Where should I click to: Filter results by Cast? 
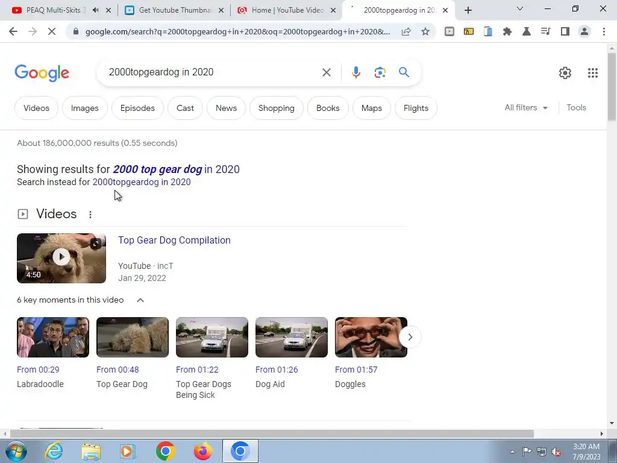(x=185, y=108)
